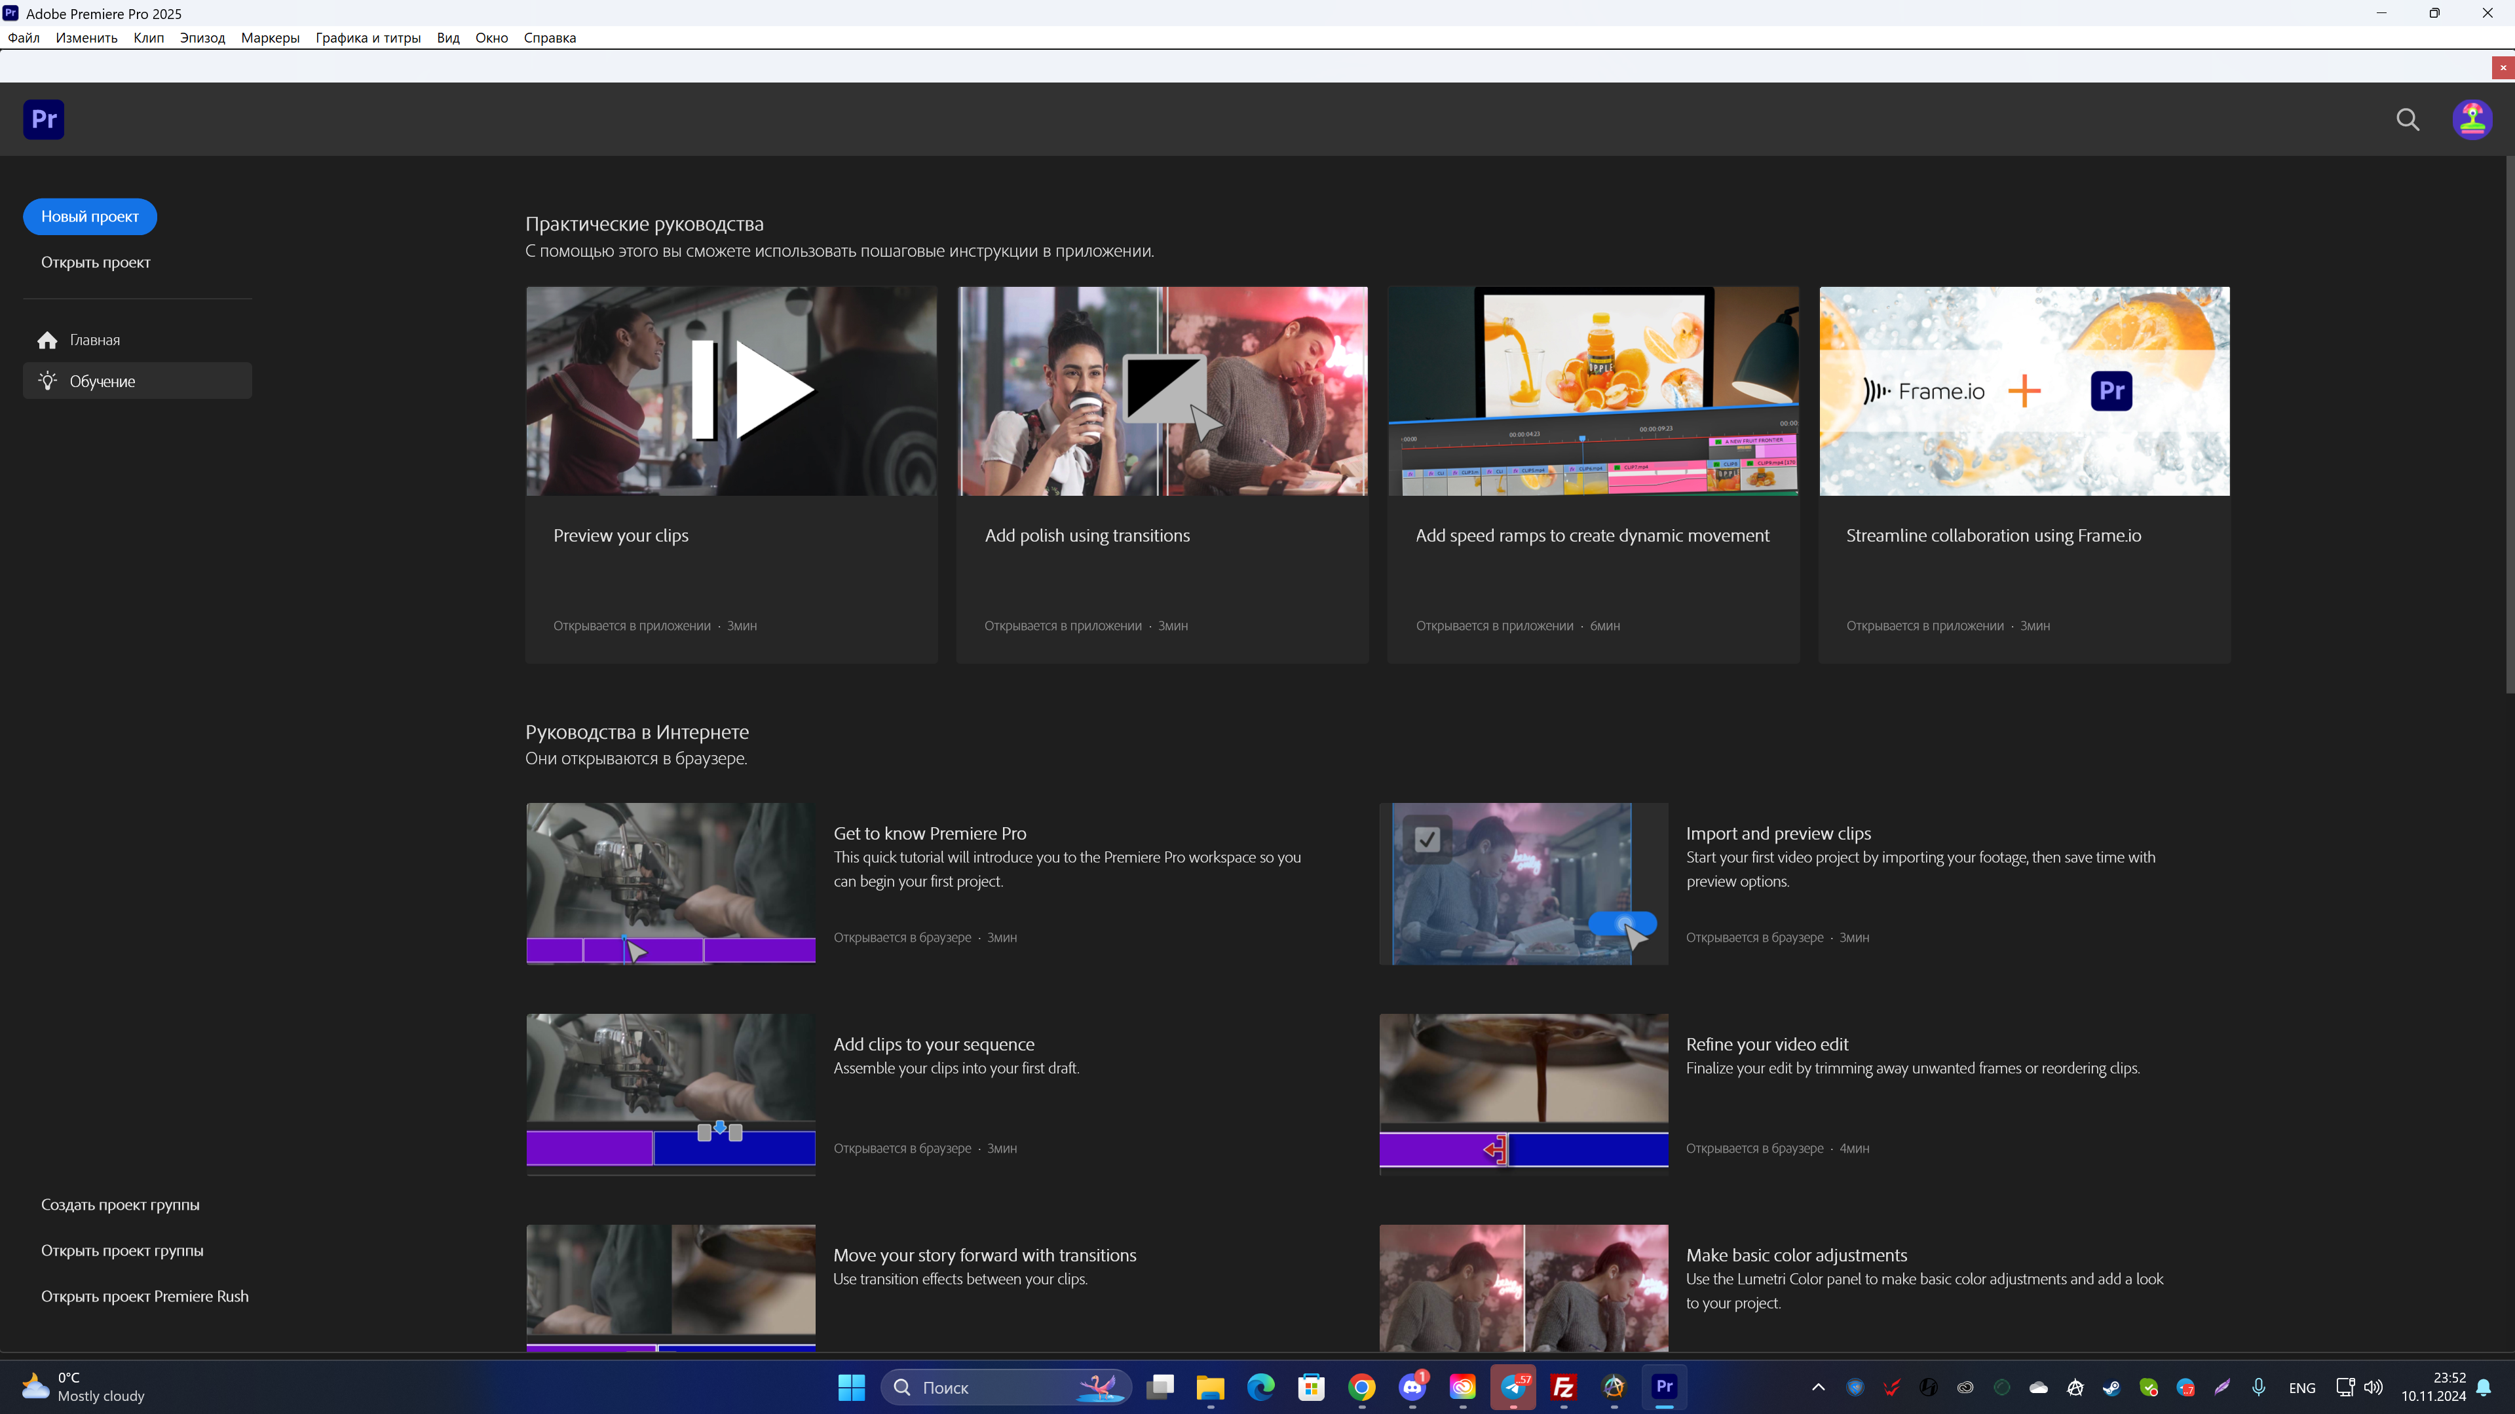Open File Explorer from the taskbar

click(1211, 1386)
